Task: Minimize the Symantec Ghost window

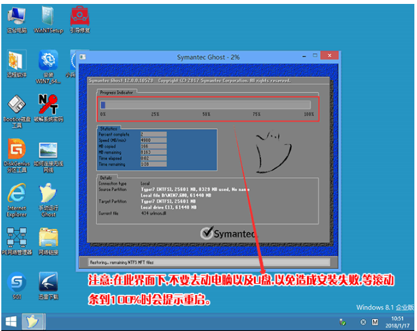Action: 304,56
